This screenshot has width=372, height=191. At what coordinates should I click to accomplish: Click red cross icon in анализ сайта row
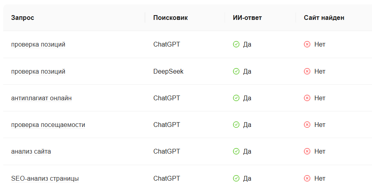(307, 152)
